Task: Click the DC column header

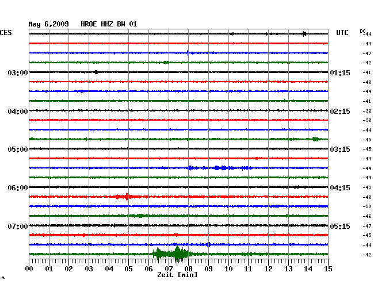Action: [x=362, y=31]
